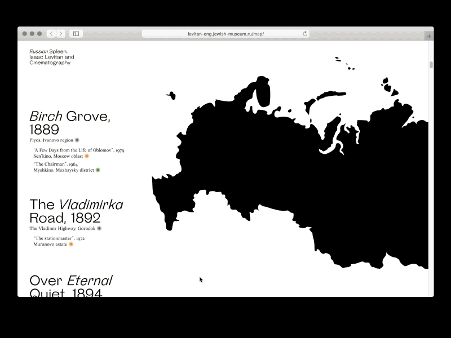Toggle the marker after 'The Vladimir Highway, Gorodok'
Image resolution: width=451 pixels, height=338 pixels.
pyautogui.click(x=100, y=229)
